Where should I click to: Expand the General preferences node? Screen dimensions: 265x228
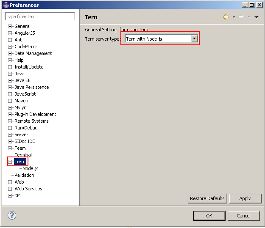(x=10, y=26)
